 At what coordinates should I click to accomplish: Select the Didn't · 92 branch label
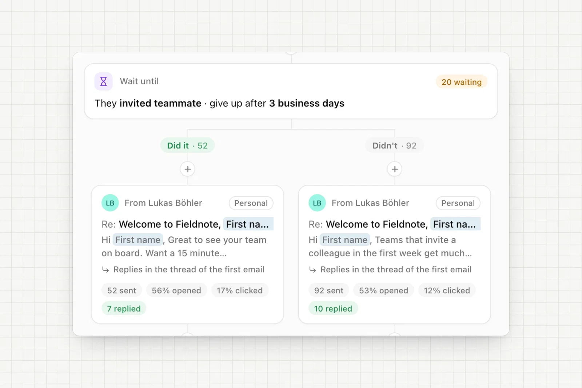(394, 145)
